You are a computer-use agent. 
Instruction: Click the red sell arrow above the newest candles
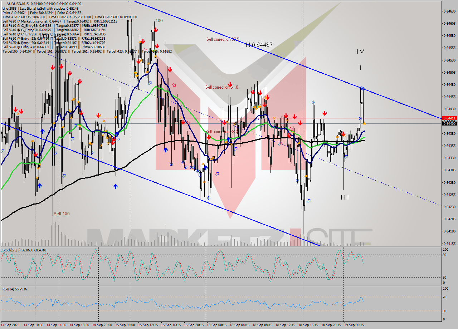point(324,113)
